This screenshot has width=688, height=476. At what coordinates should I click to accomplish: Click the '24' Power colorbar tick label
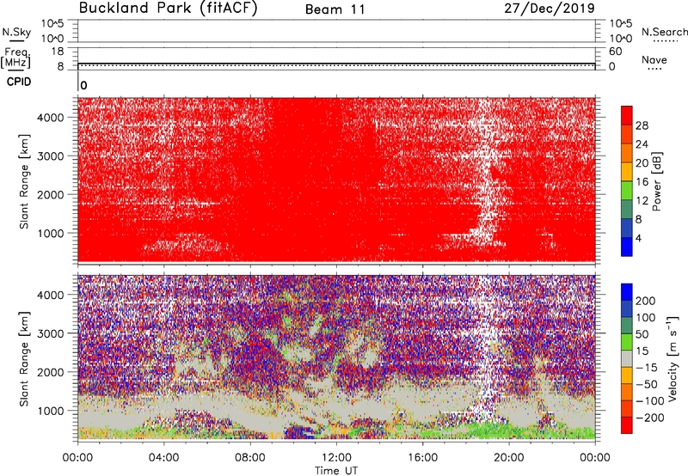coord(642,144)
